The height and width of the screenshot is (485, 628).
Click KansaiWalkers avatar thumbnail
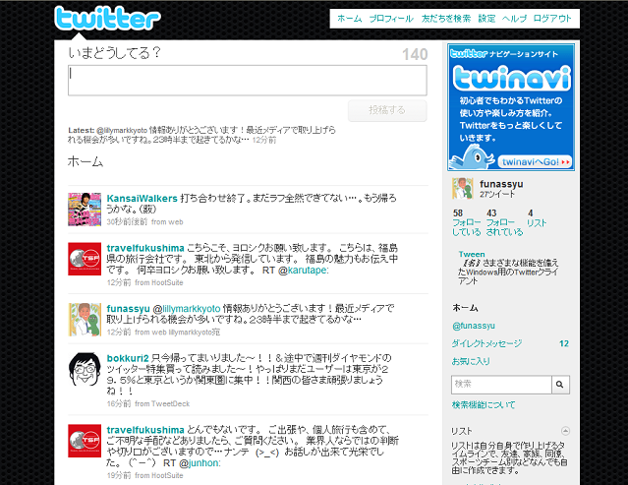(85, 210)
